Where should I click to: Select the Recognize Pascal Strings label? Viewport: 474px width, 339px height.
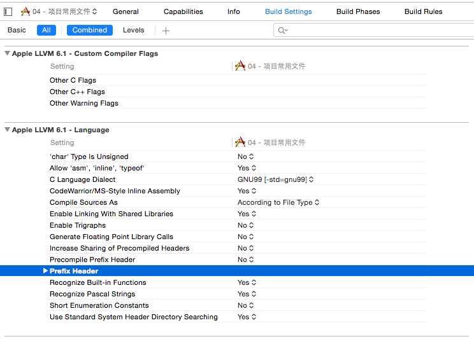tap(92, 294)
